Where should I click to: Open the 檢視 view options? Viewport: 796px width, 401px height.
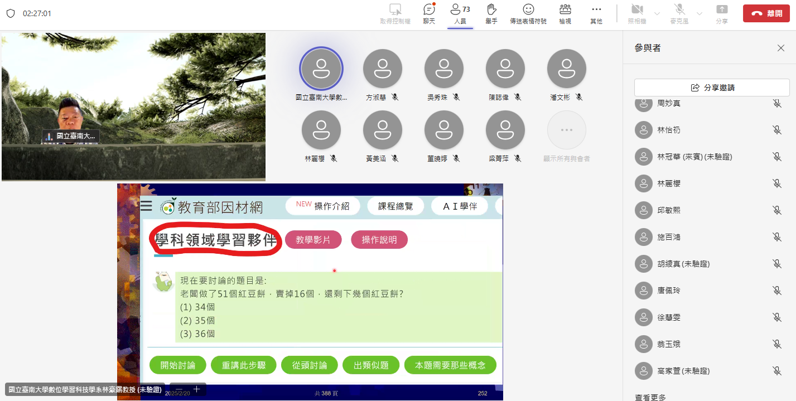(x=565, y=14)
